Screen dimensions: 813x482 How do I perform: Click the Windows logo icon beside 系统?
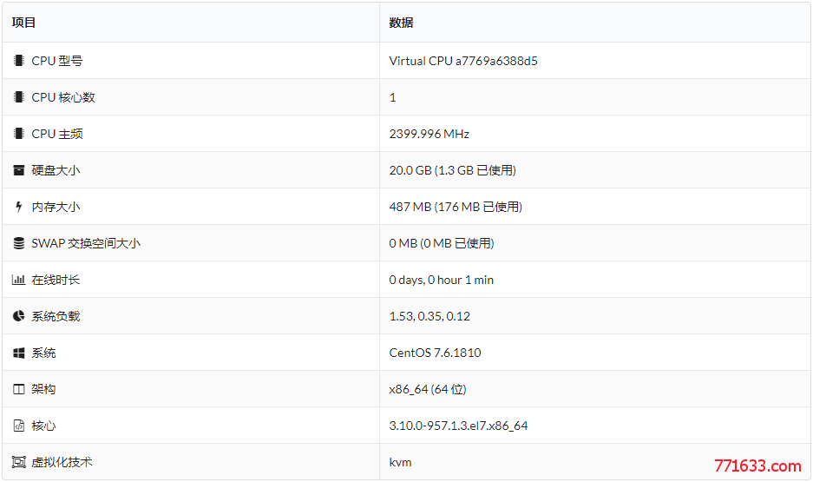tap(19, 353)
